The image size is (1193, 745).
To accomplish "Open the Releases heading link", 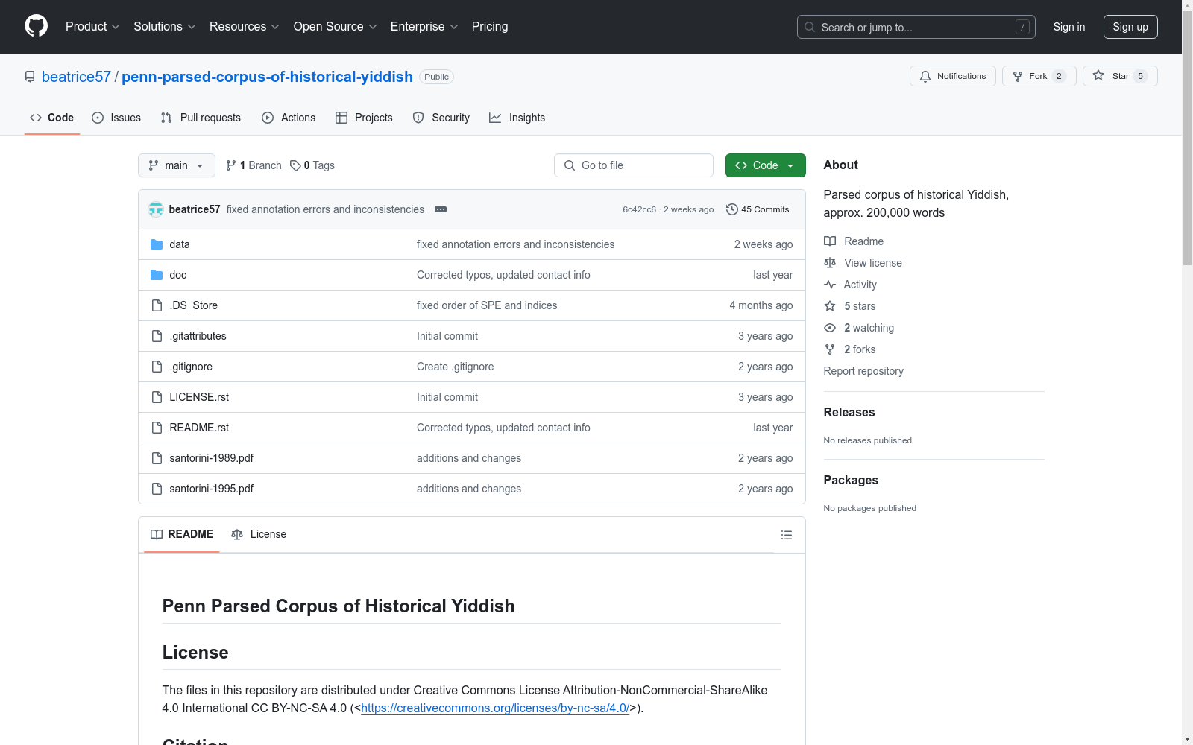I will pyautogui.click(x=849, y=412).
